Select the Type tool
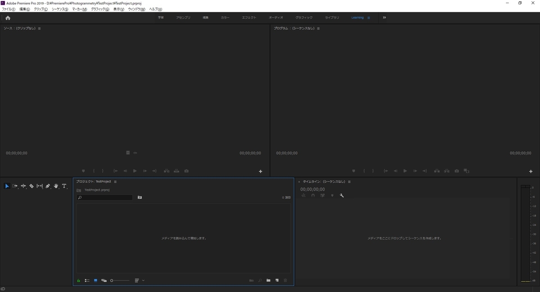The width and height of the screenshot is (540, 292). pos(64,186)
